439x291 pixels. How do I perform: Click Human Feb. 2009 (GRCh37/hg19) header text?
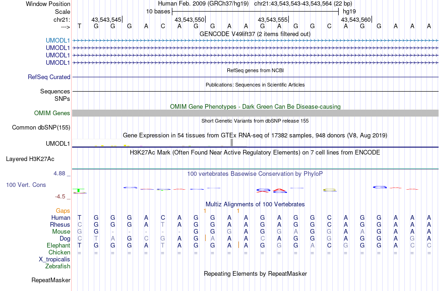[x=203, y=4]
